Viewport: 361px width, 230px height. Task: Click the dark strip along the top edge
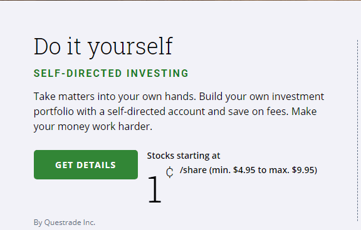click(x=180, y=0)
